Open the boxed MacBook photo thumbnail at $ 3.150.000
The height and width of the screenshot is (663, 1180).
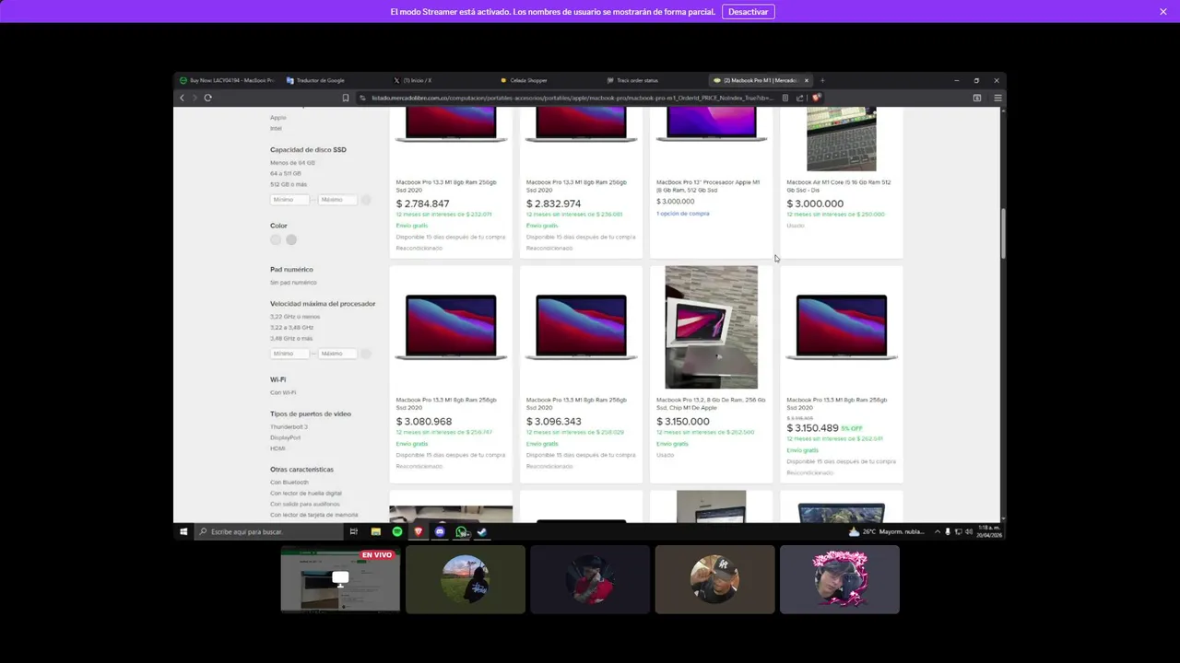tap(711, 327)
